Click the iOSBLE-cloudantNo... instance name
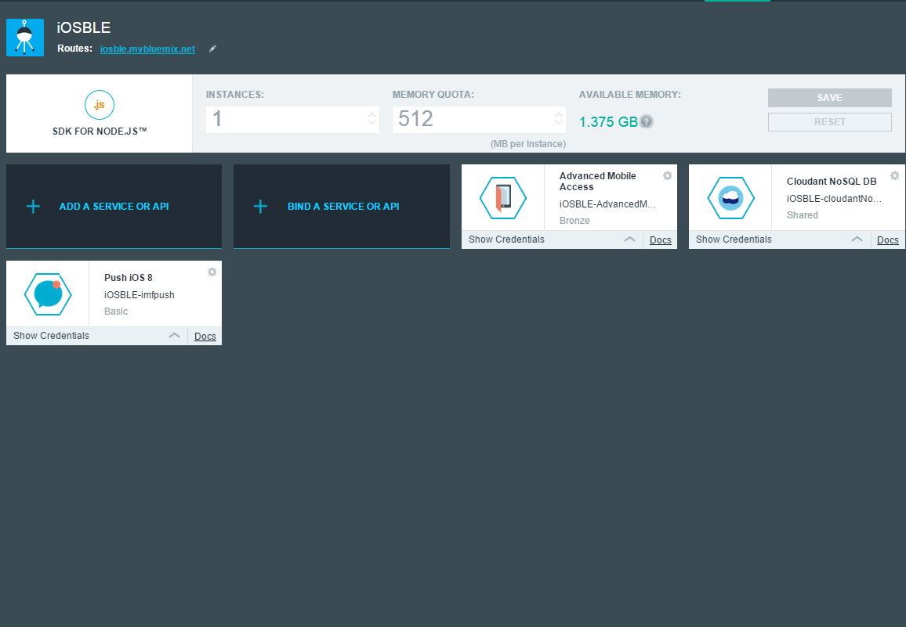The image size is (906, 627). (x=835, y=199)
